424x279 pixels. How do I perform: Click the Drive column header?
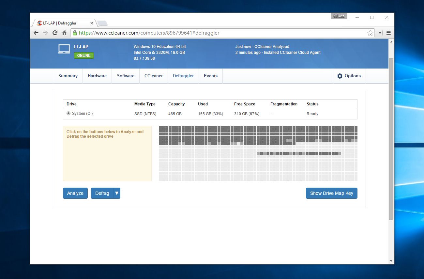coord(71,104)
